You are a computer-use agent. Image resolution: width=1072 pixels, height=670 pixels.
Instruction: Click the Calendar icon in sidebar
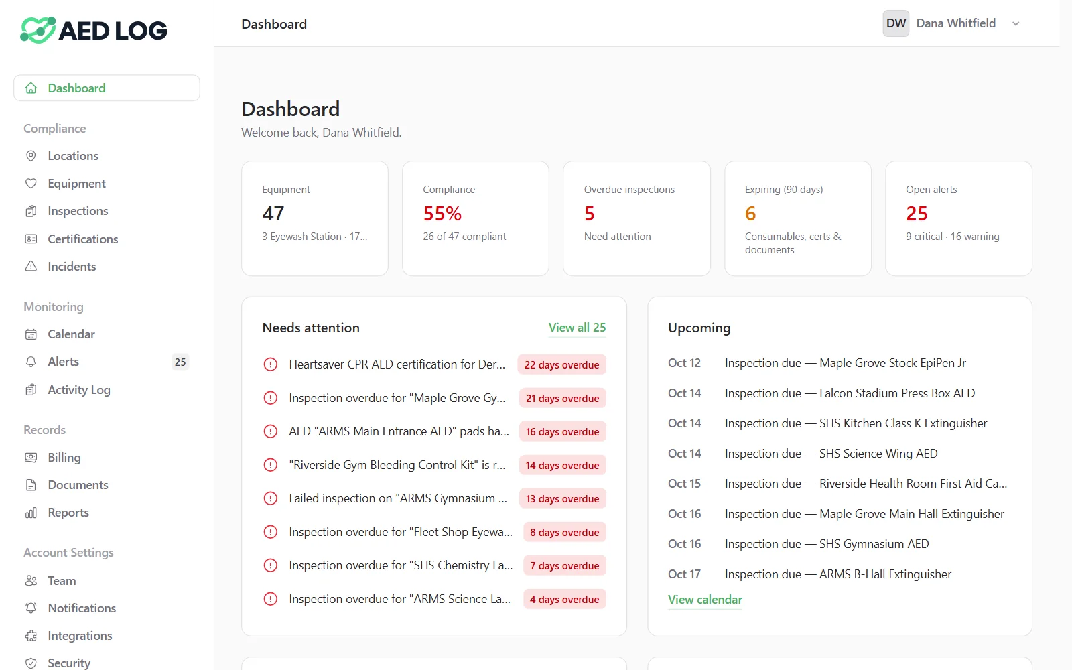(31, 334)
